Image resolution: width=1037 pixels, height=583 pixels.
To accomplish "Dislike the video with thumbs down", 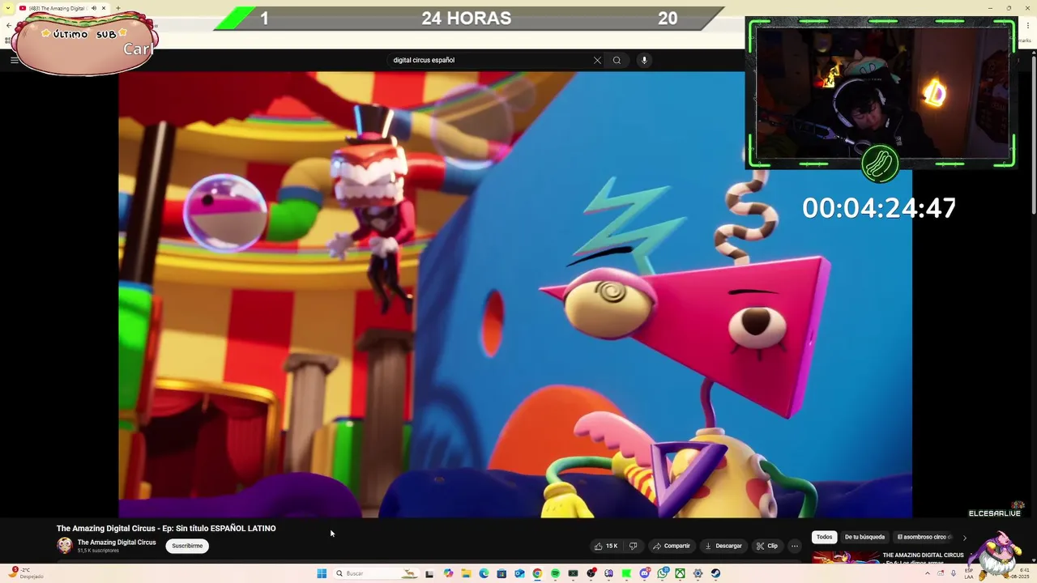I will 634,546.
